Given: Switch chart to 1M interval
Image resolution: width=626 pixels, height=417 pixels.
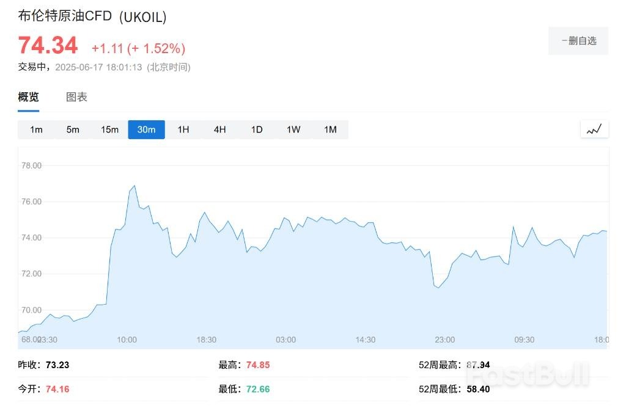Looking at the screenshot, I should 330,129.
